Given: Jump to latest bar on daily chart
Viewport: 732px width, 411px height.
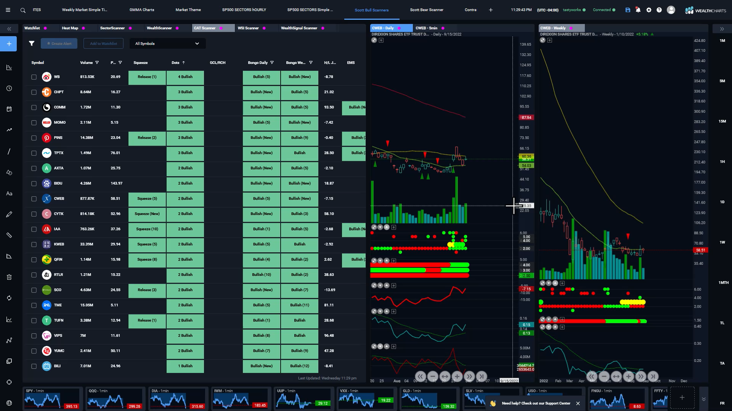Looking at the screenshot, I should point(481,376).
